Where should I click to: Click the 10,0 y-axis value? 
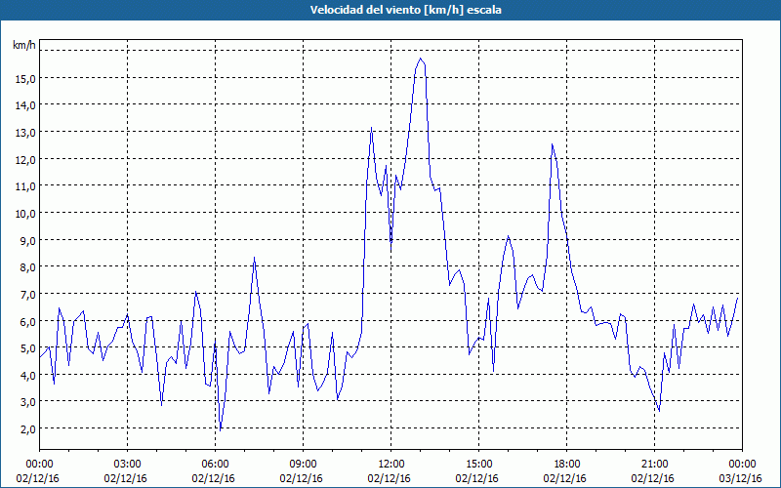click(24, 214)
